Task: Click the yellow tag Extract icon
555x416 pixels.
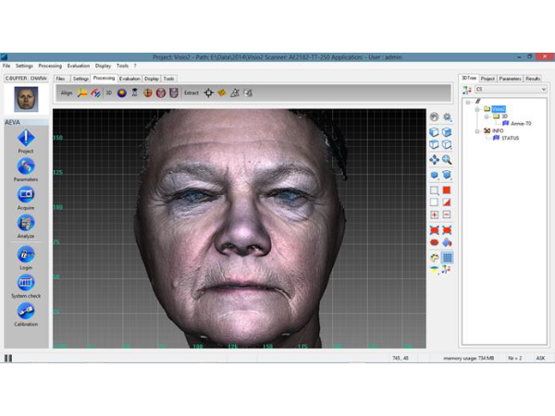Action: [x=222, y=93]
